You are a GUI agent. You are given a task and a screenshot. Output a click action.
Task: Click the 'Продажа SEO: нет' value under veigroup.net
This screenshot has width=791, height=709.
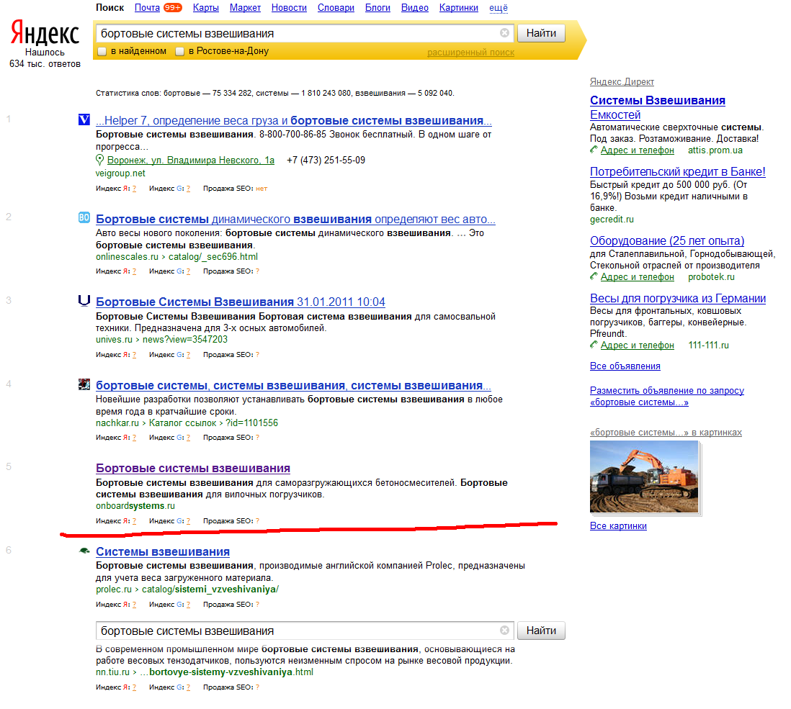(x=262, y=189)
